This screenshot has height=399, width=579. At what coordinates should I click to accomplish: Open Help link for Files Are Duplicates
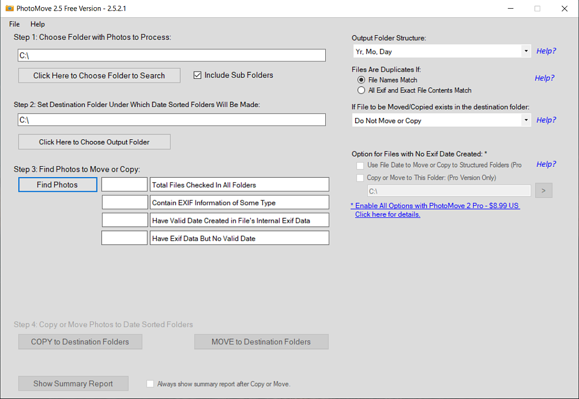pyautogui.click(x=544, y=78)
